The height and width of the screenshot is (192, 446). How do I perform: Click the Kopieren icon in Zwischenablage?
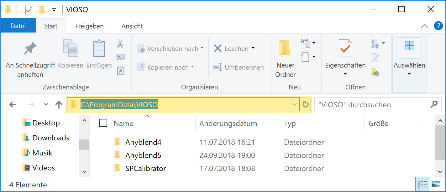point(71,49)
